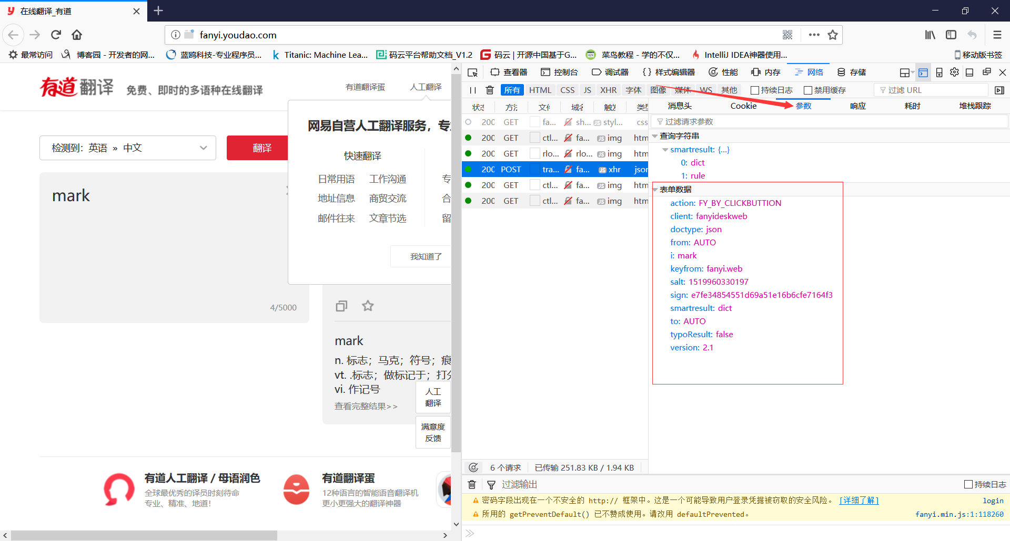The width and height of the screenshot is (1010, 541).
Task: Filter requests by XHR
Action: 608,90
